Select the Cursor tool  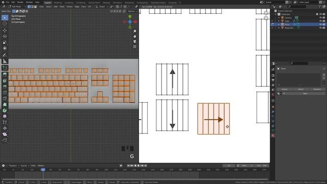5,24
